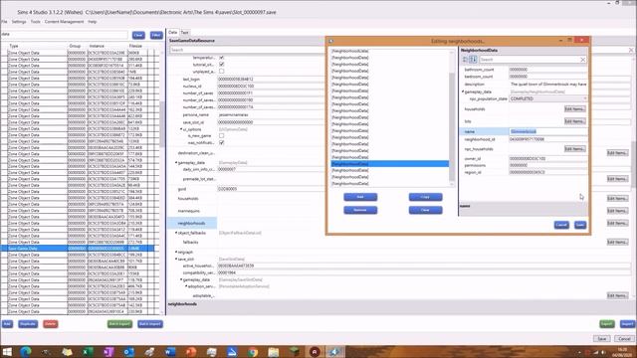Screen dimensions: 637x358
Task: Toggle the is_new_game checkbox
Action: [221, 136]
